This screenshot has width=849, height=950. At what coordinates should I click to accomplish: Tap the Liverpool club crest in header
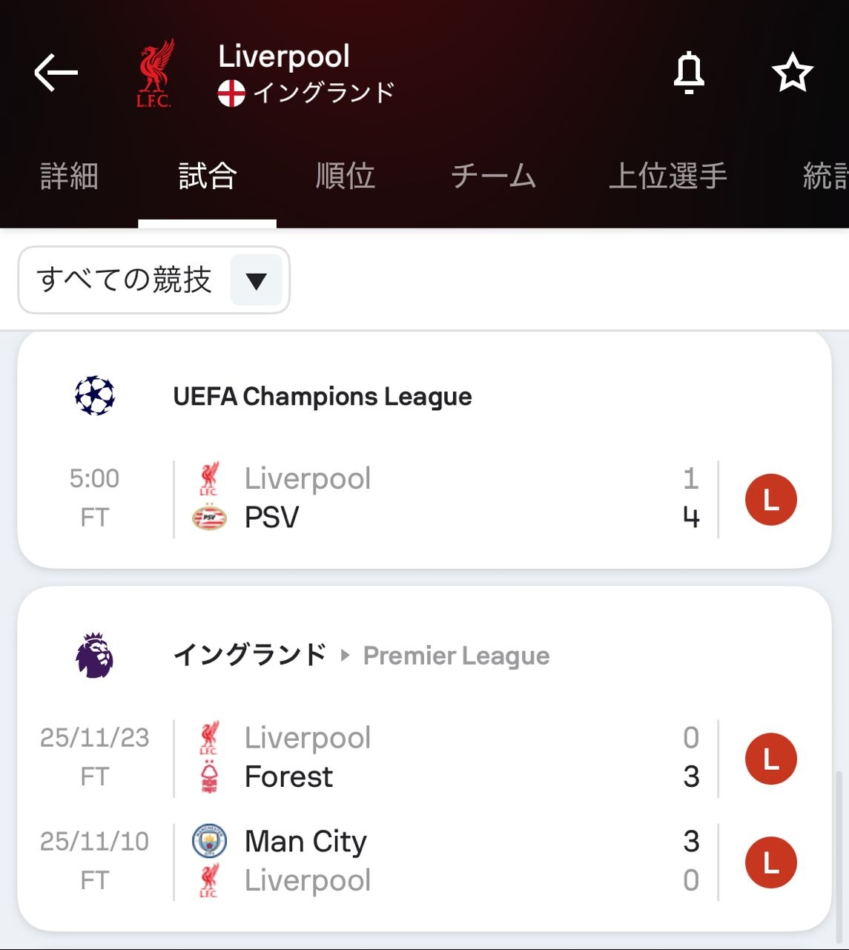[155, 73]
